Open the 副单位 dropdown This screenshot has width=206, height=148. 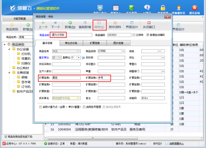tap(79, 58)
